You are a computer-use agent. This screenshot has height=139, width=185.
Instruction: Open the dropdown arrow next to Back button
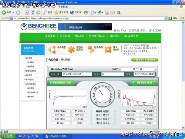(13, 13)
